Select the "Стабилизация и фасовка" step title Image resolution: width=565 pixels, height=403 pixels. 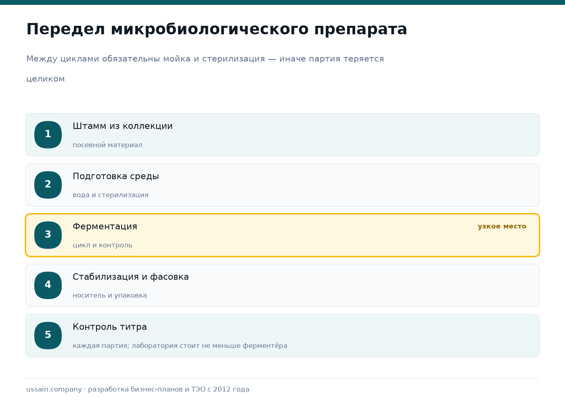[131, 277]
